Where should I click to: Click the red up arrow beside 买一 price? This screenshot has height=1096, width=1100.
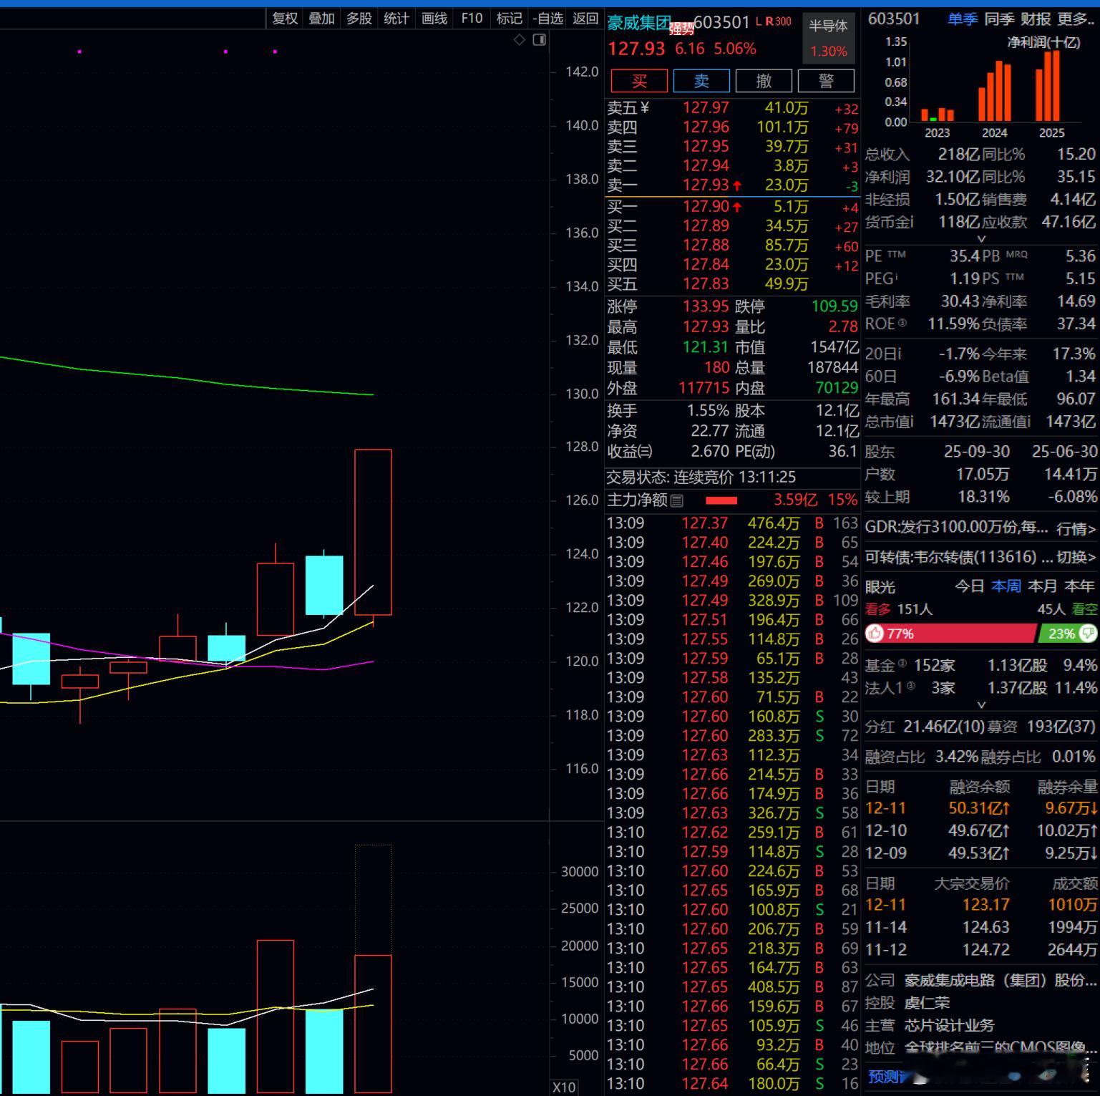tap(736, 207)
